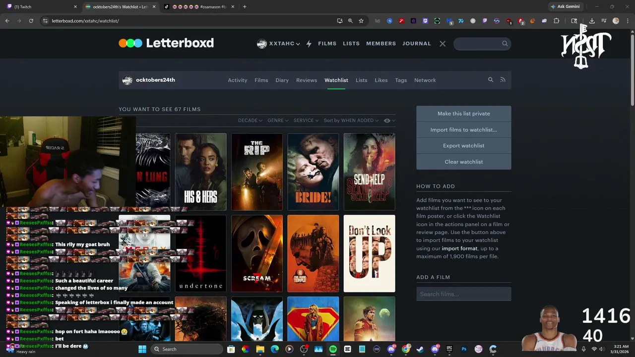Click Make this list private button

tap(464, 114)
